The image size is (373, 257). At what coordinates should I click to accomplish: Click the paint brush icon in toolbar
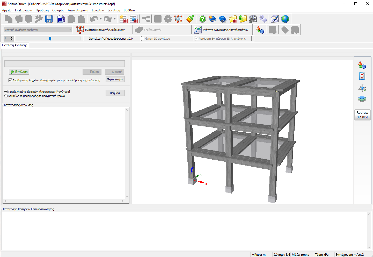(190, 19)
